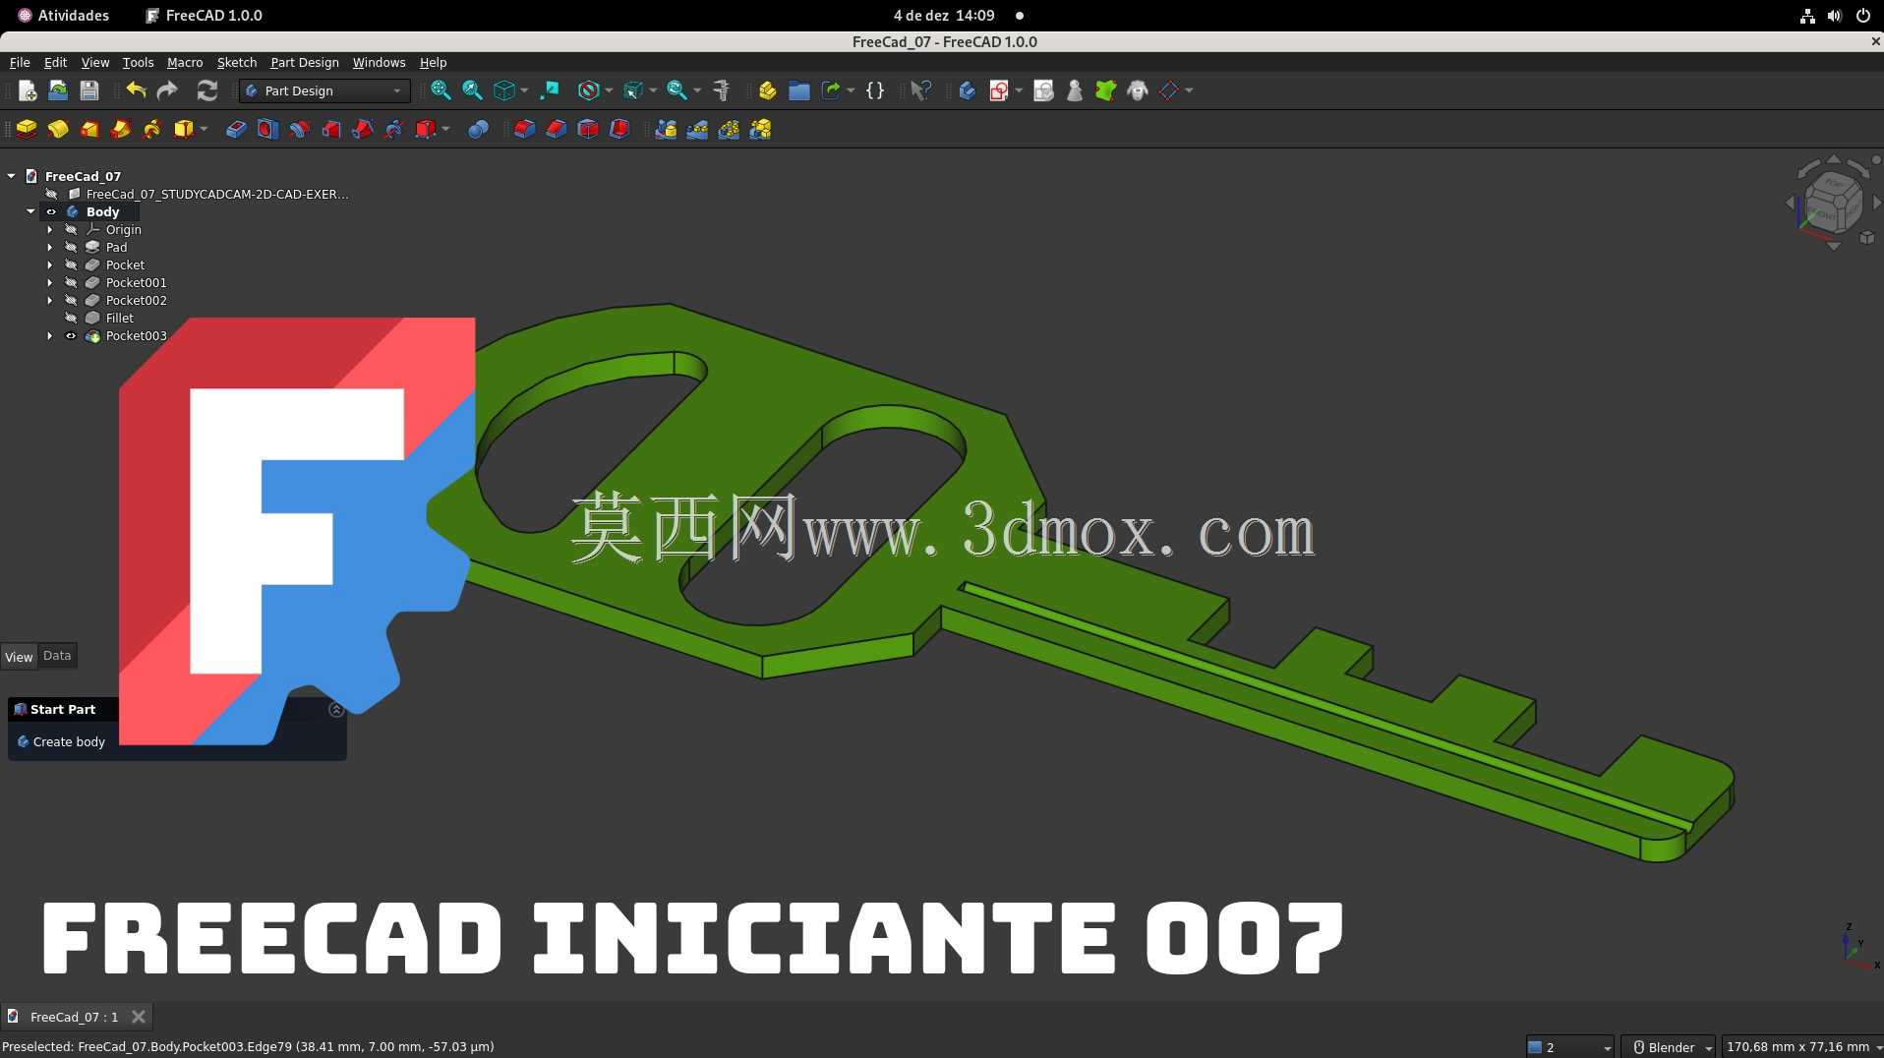Fit all content in view

pos(441,90)
